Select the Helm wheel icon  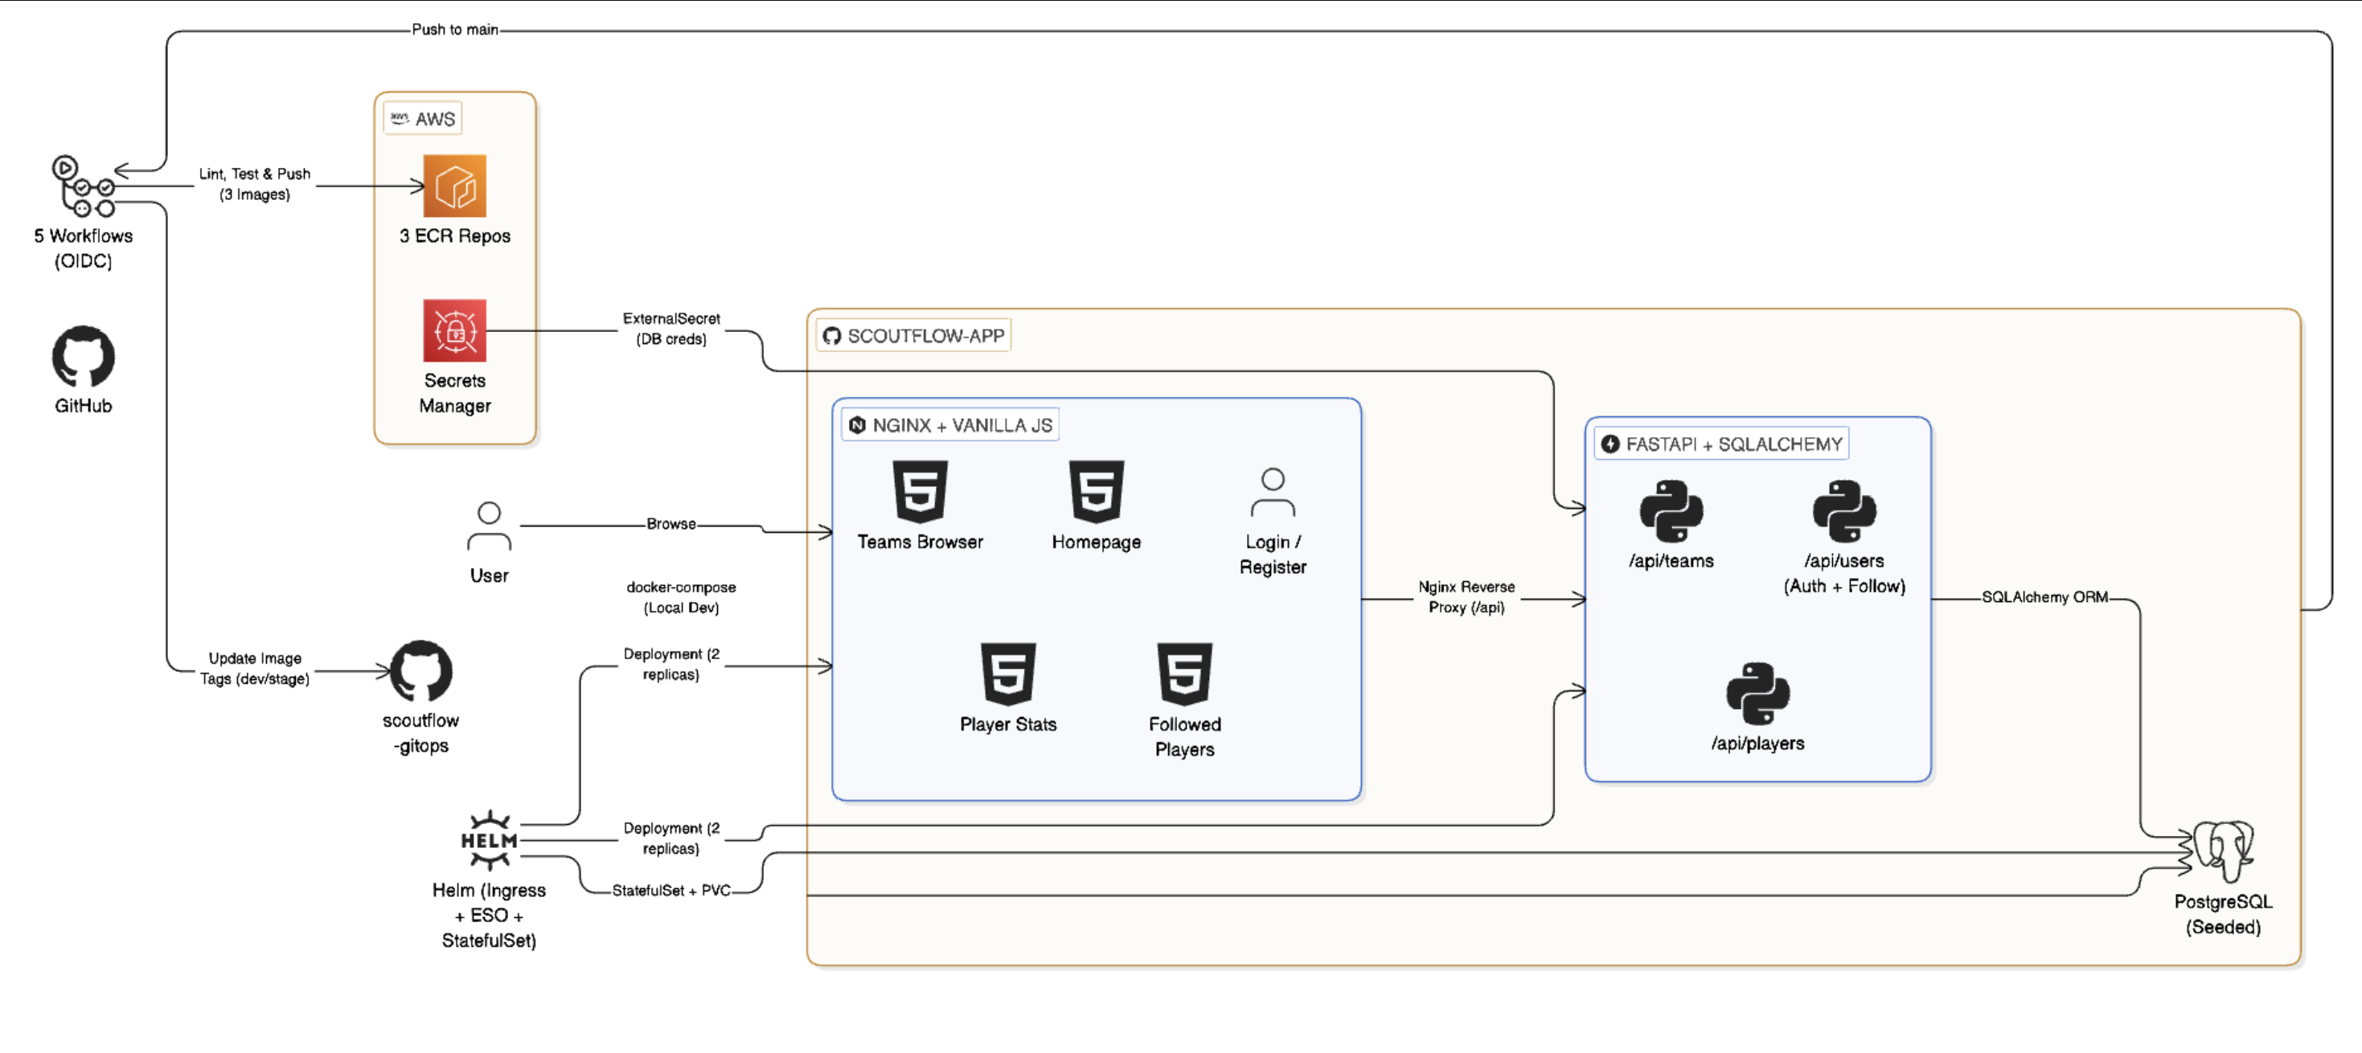(489, 838)
